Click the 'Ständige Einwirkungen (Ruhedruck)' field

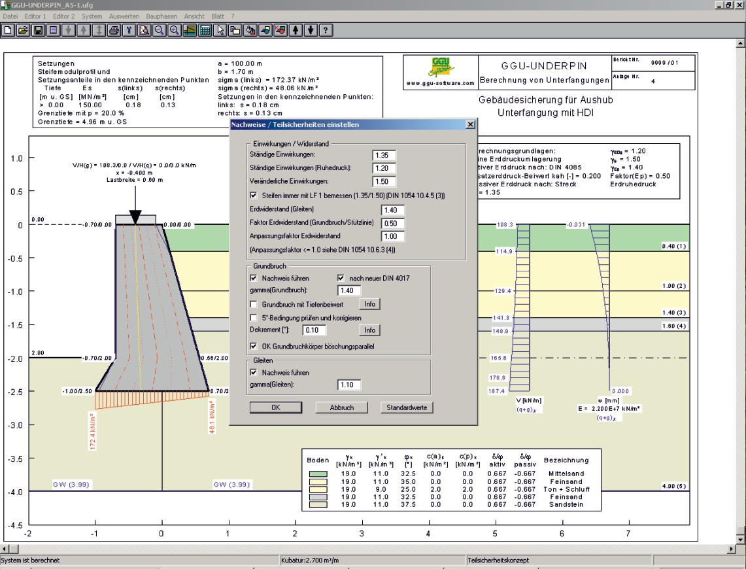click(x=384, y=169)
